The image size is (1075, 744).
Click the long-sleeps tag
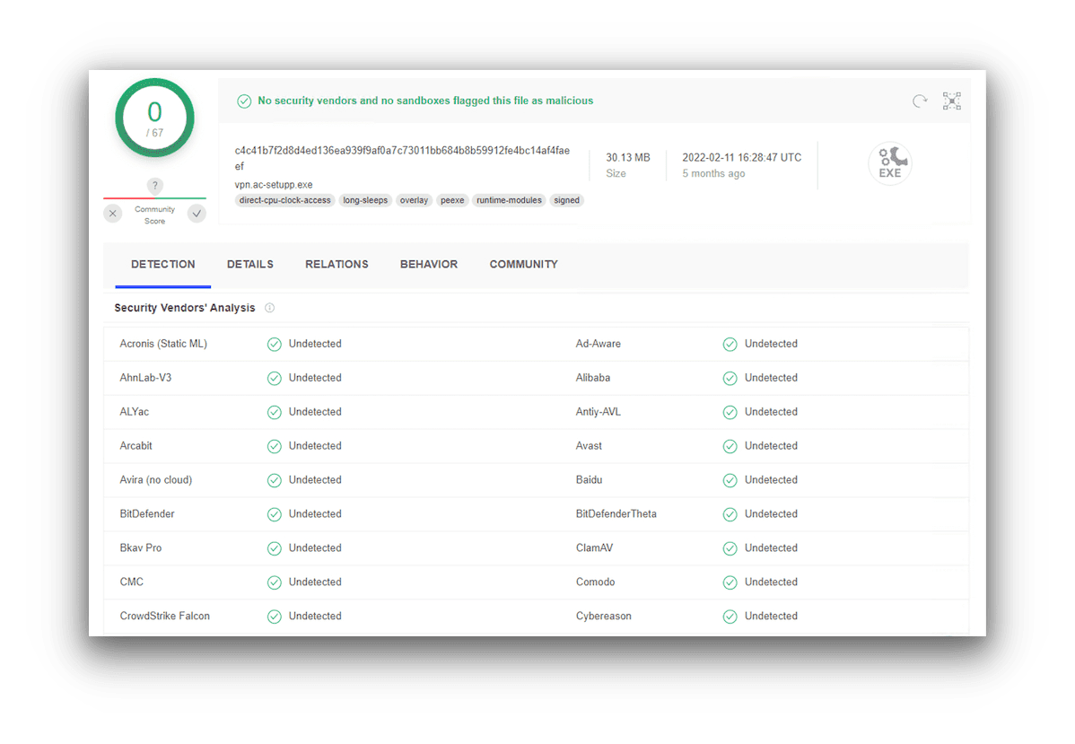365,200
